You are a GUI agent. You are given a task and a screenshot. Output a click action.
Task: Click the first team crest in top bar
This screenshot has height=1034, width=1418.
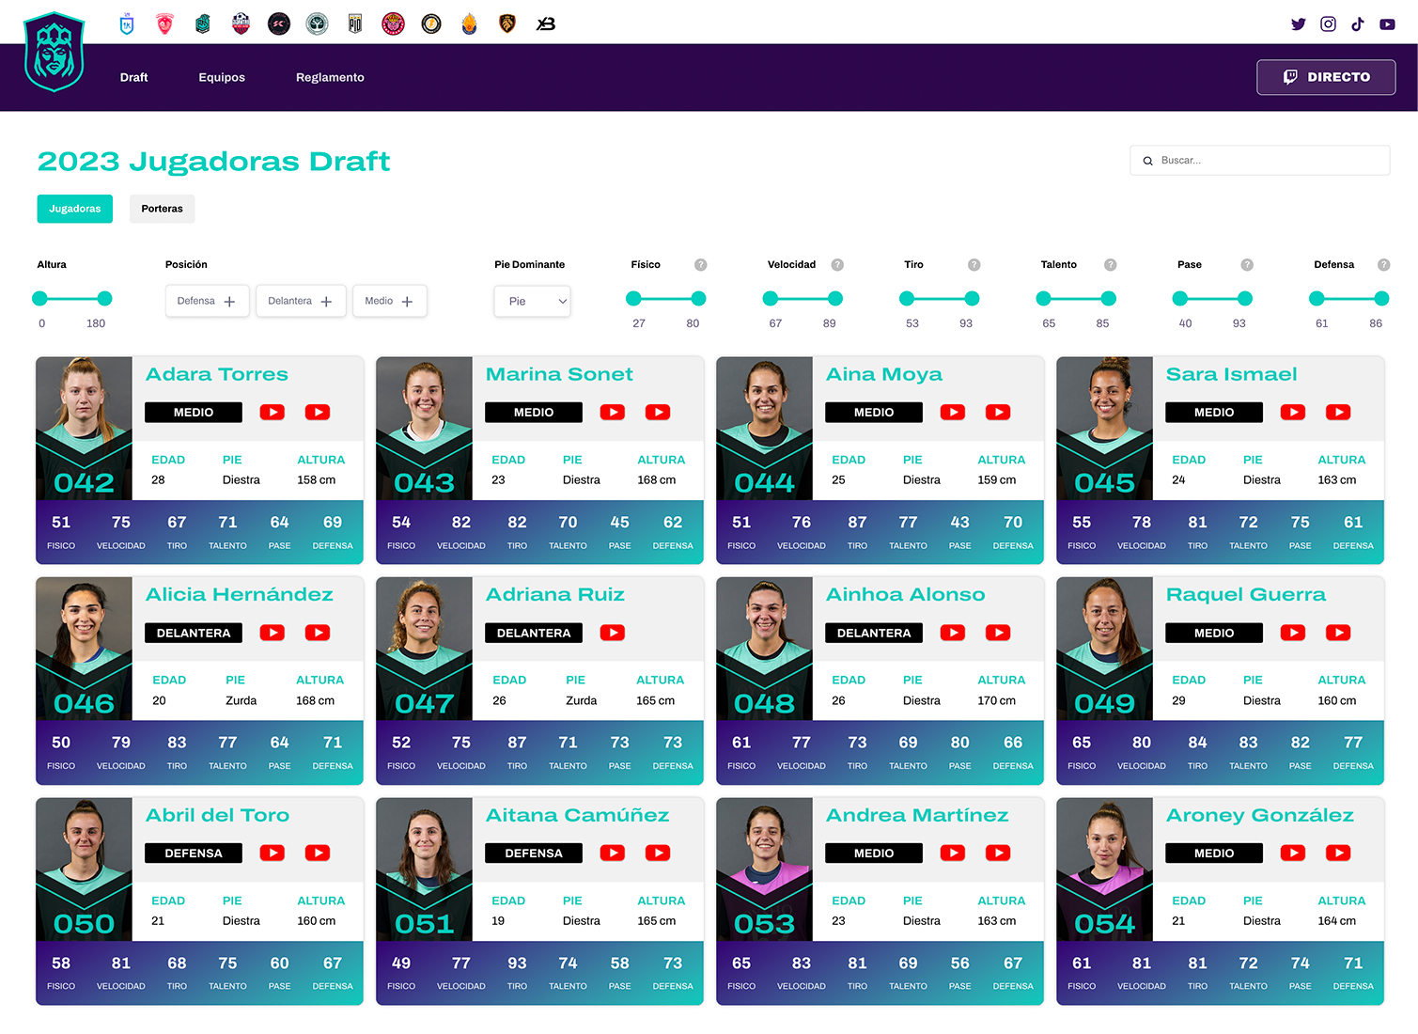pos(127,24)
